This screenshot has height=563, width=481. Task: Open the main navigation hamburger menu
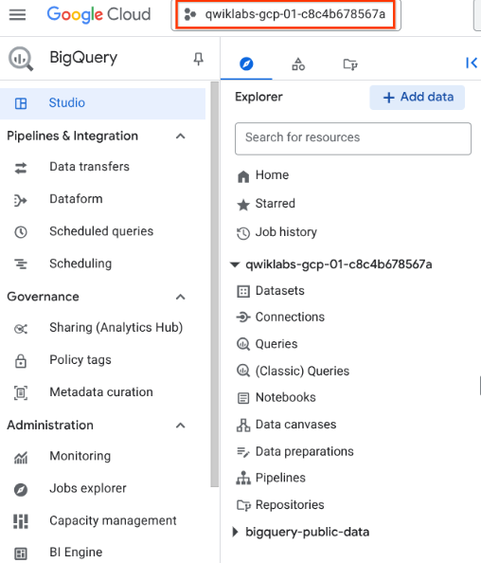pyautogui.click(x=17, y=15)
